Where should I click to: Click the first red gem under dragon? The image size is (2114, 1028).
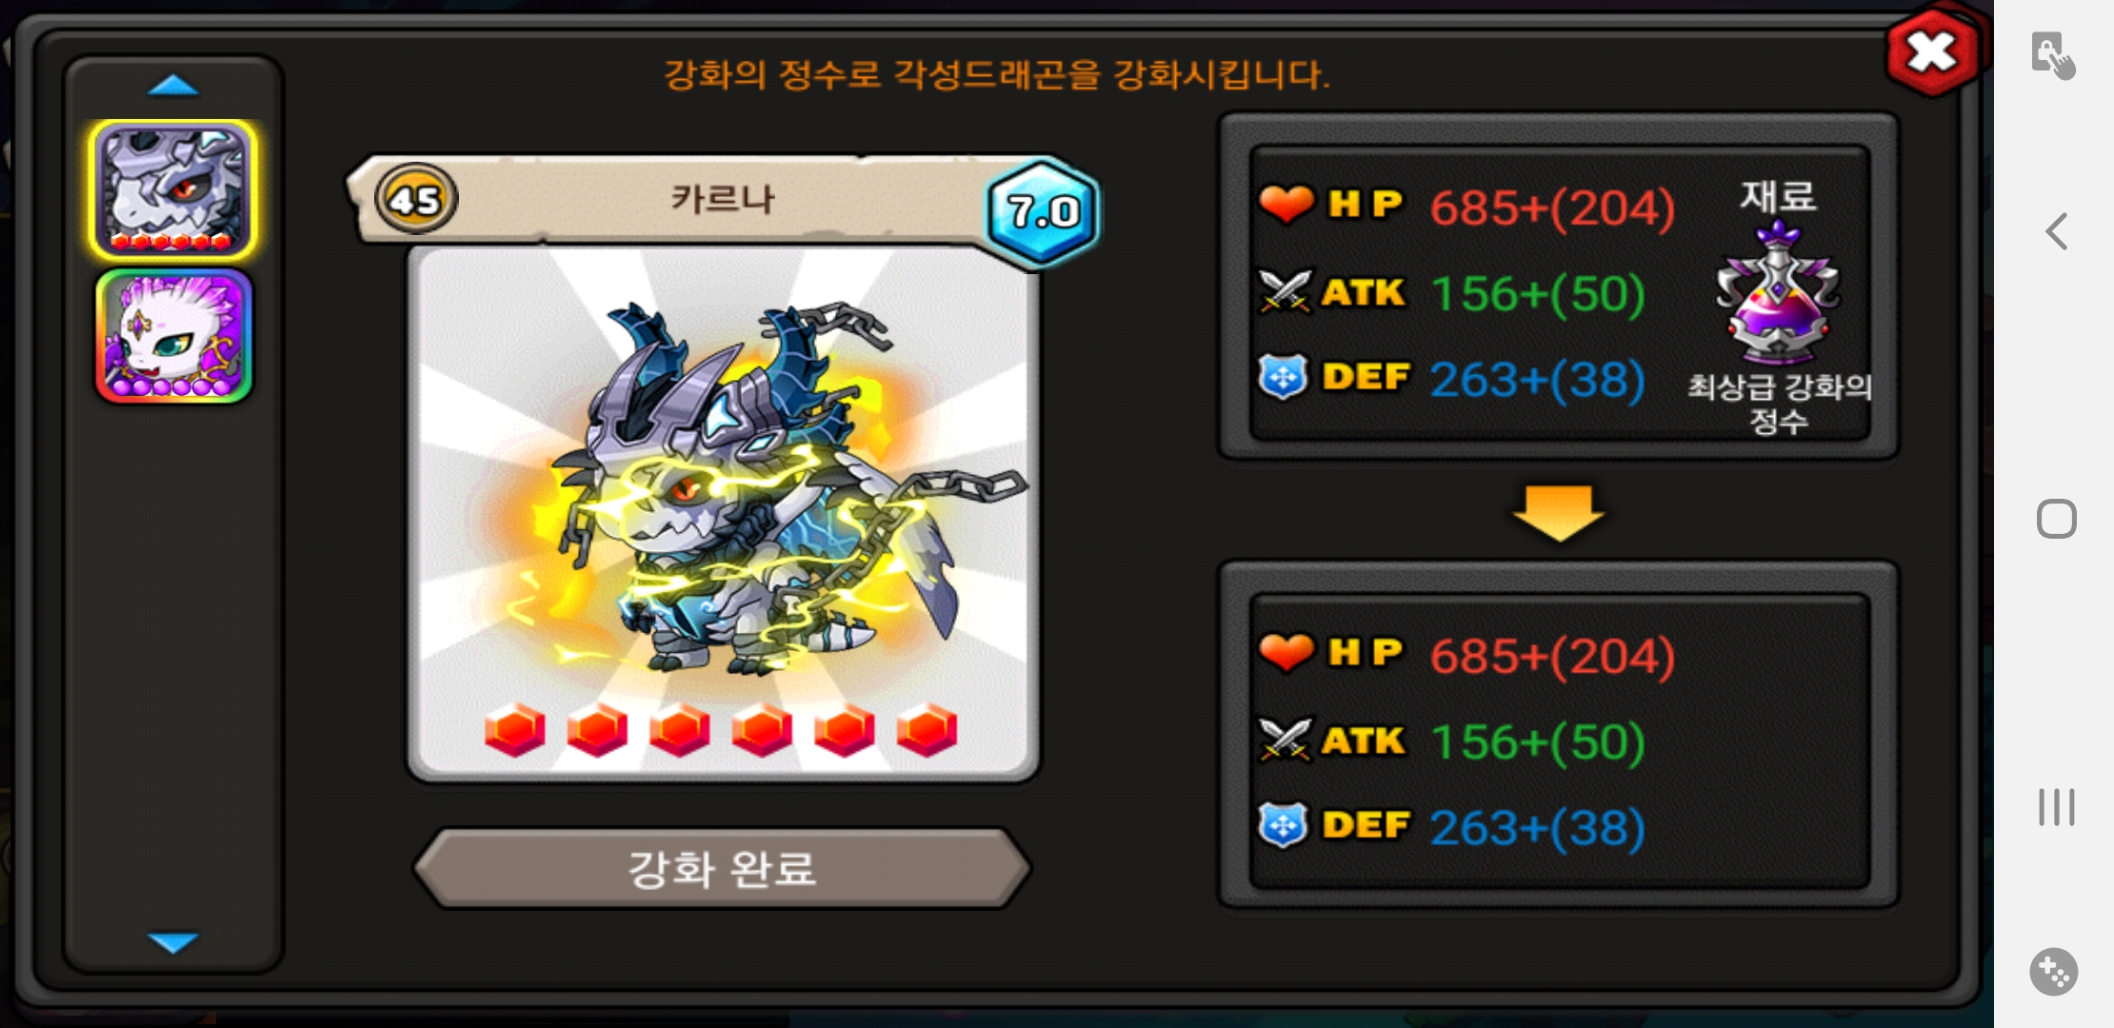(515, 730)
